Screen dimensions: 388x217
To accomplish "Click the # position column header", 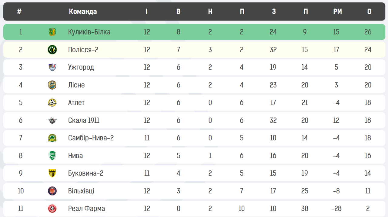I will click(x=19, y=11).
